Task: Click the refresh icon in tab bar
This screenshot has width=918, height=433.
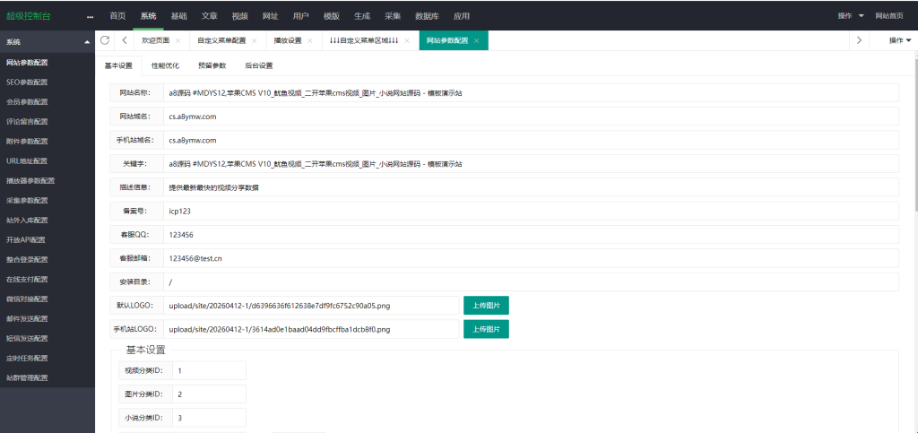Action: [x=105, y=40]
